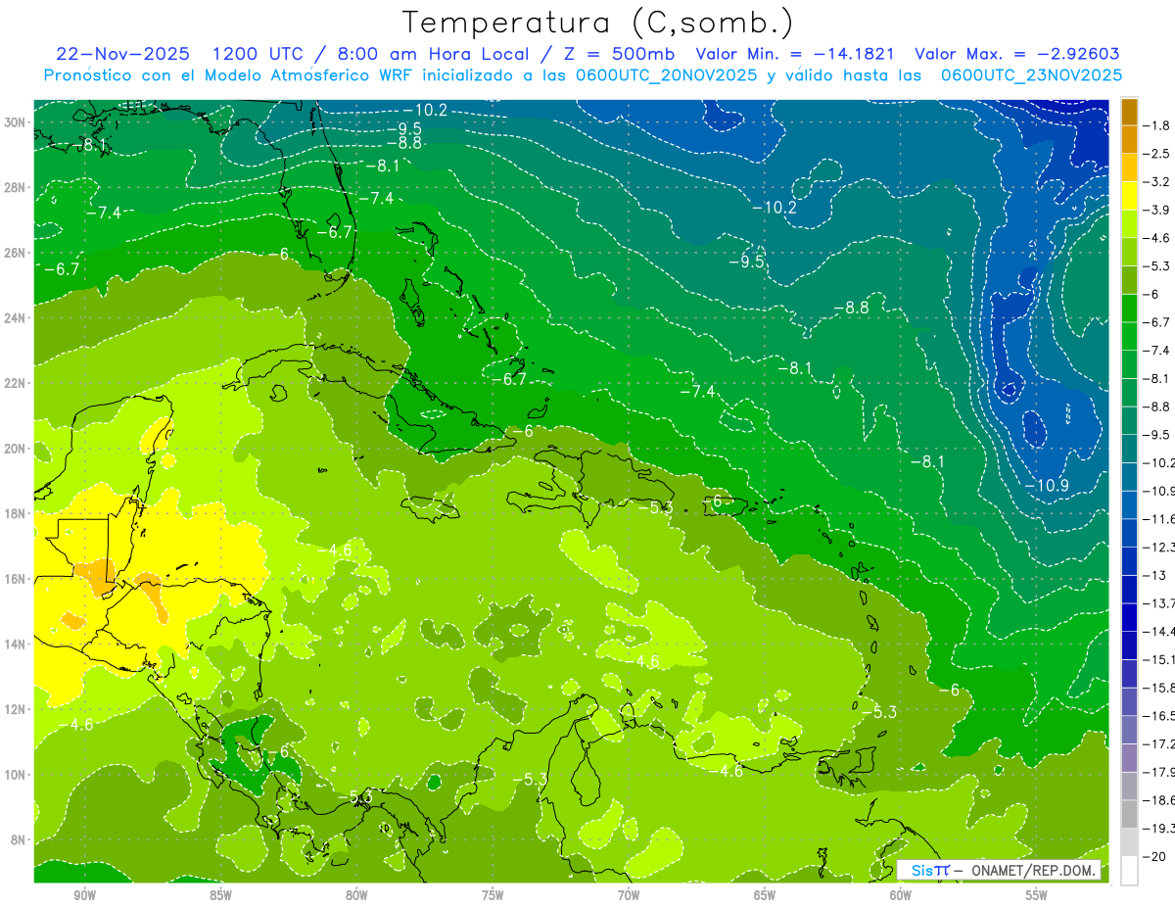Click the blue legend swatch between -11.6 and -12.3
This screenshot has height=908, width=1175.
pyautogui.click(x=1129, y=533)
